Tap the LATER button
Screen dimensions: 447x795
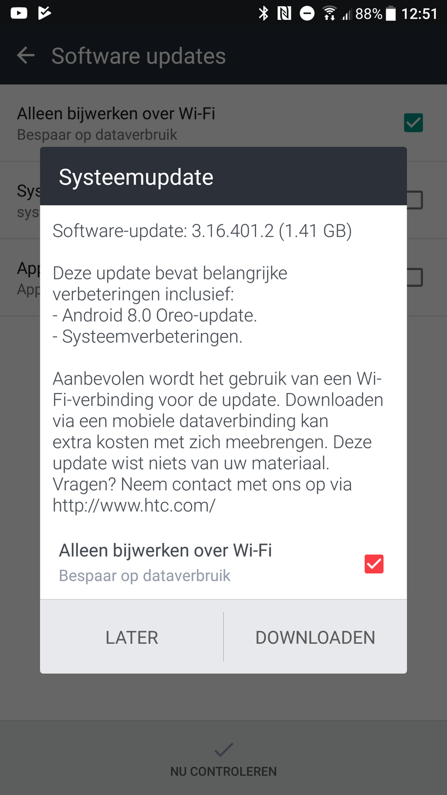[x=132, y=637]
